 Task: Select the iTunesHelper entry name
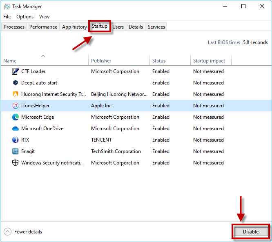click(x=36, y=106)
